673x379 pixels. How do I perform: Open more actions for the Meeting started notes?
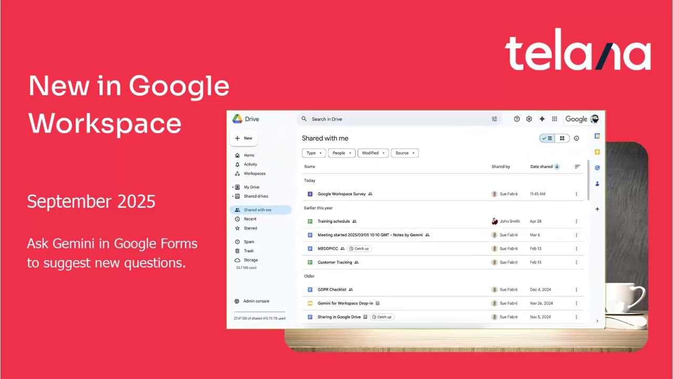(x=576, y=235)
